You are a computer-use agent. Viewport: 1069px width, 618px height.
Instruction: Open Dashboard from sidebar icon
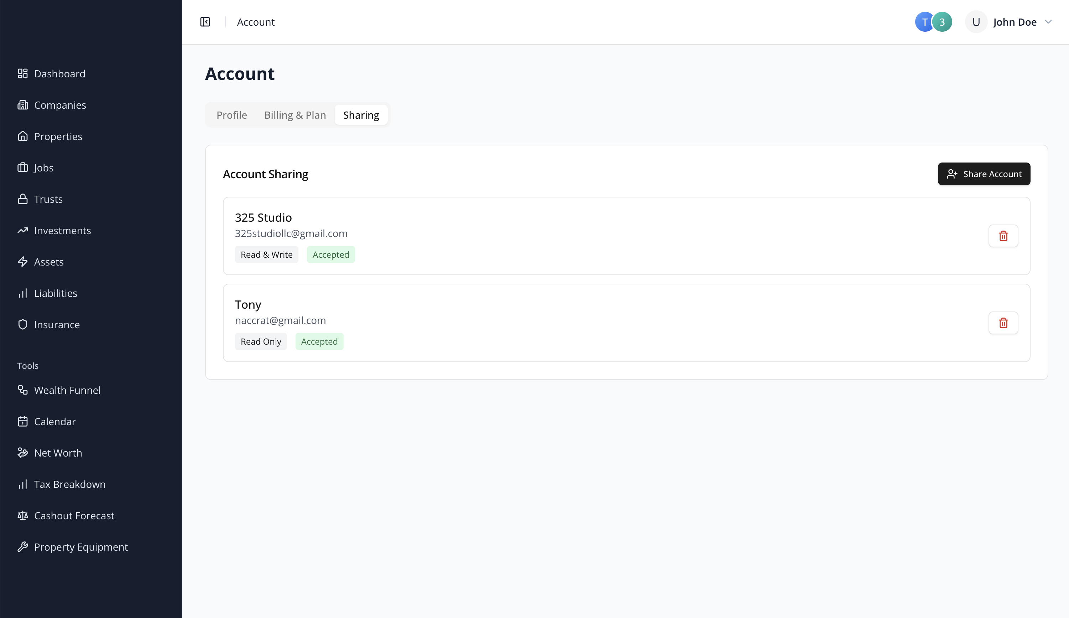tap(23, 73)
